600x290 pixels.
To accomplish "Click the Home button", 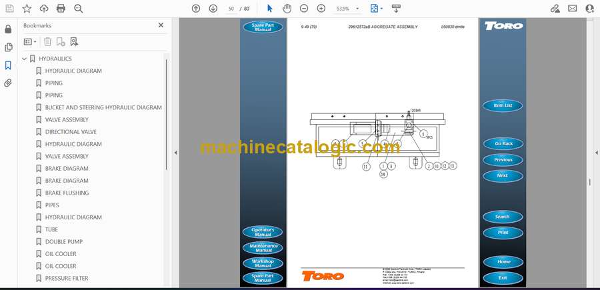I will coord(503,262).
